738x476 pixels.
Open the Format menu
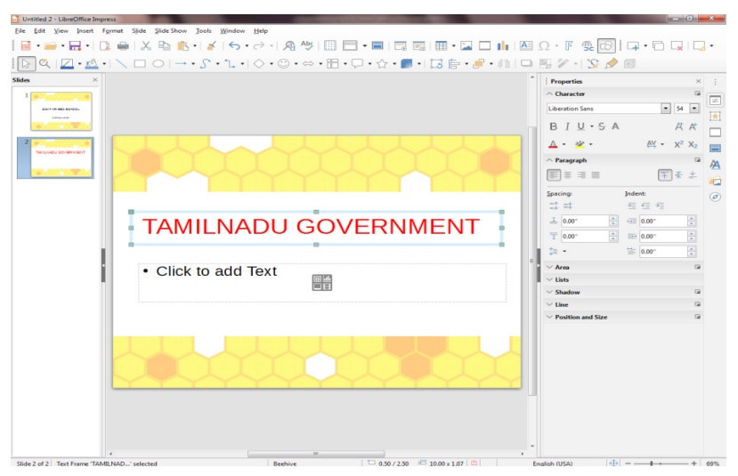(x=112, y=30)
